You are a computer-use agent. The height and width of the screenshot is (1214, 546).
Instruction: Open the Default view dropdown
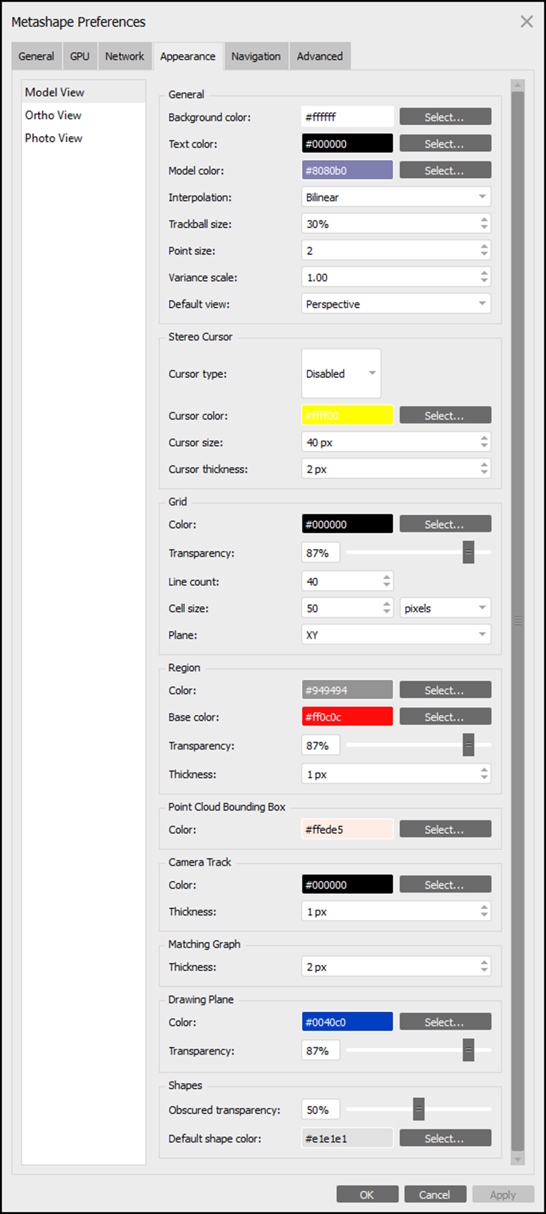tap(396, 304)
